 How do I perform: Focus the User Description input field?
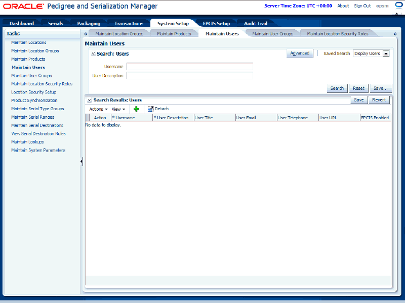click(190, 75)
